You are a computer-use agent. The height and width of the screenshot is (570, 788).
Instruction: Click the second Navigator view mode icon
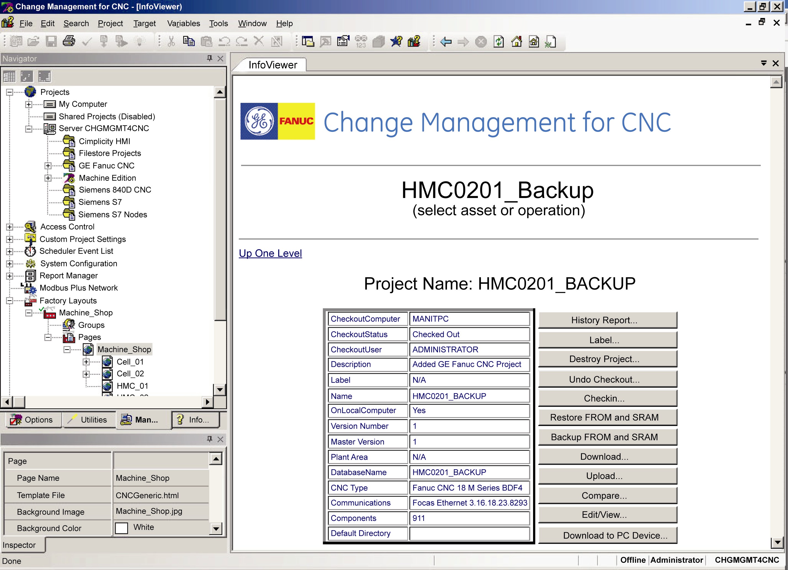(x=27, y=76)
